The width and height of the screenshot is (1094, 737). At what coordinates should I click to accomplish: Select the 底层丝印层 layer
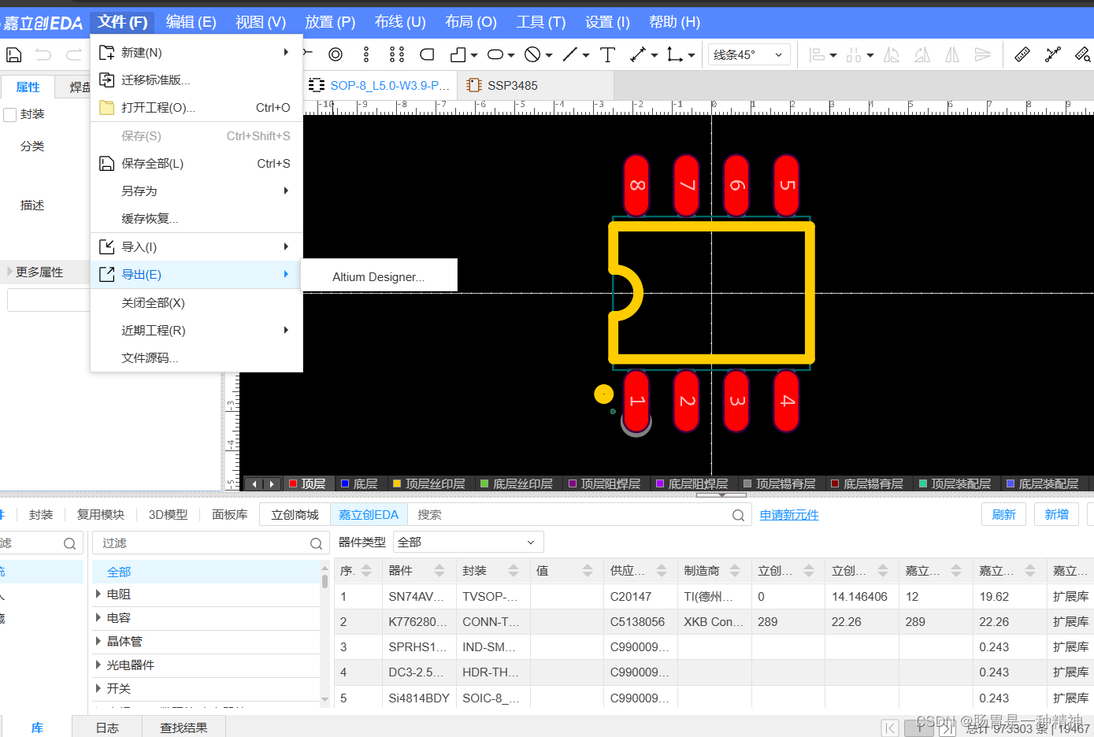point(517,483)
